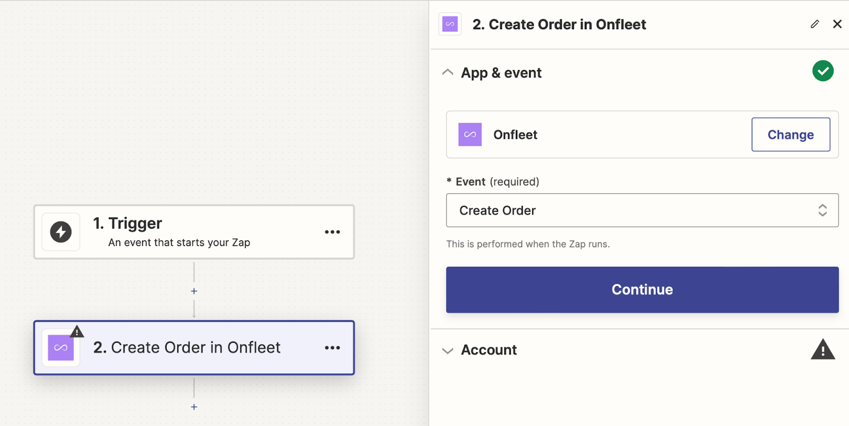Screen dimensions: 849x426
Task: Click the Onfleet logo in panel header
Action: coord(450,24)
